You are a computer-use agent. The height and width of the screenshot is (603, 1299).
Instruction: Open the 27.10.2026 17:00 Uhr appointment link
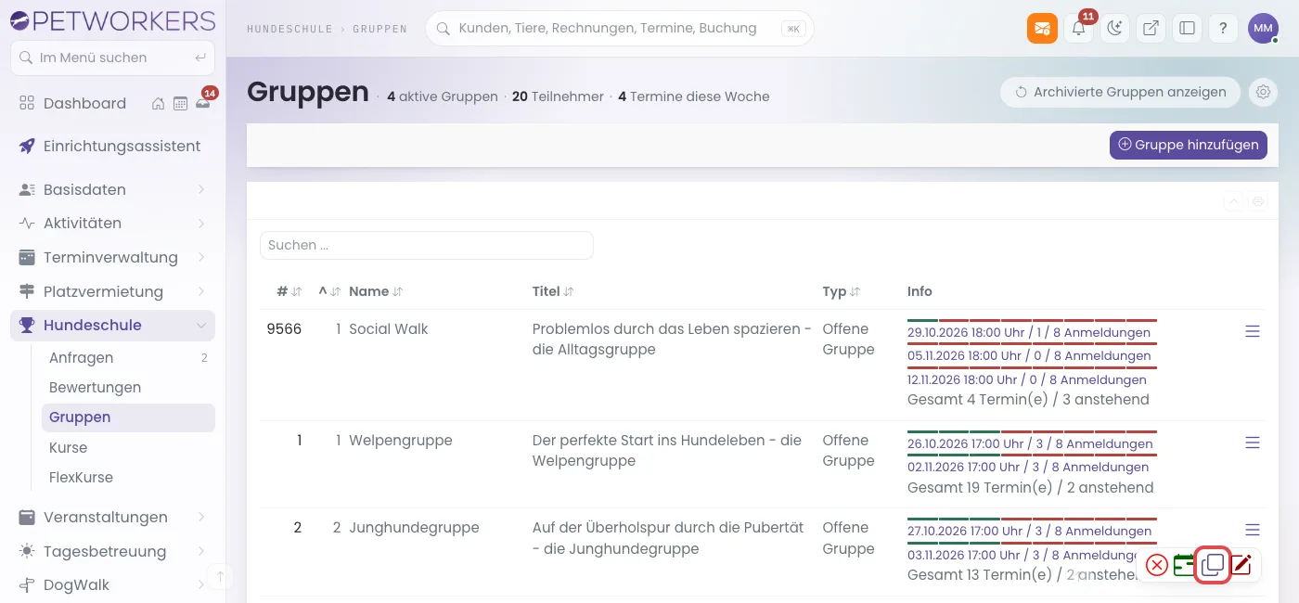pos(1030,532)
